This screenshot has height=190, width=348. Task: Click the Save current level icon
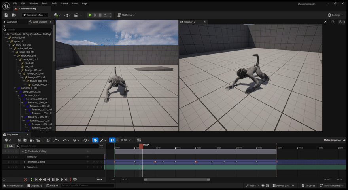[6, 15]
